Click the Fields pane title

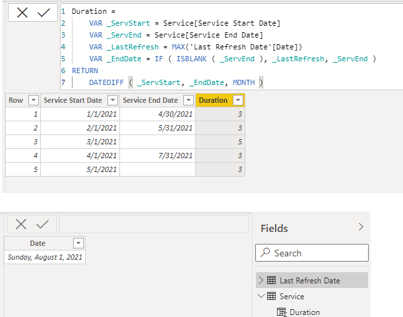coord(274,228)
